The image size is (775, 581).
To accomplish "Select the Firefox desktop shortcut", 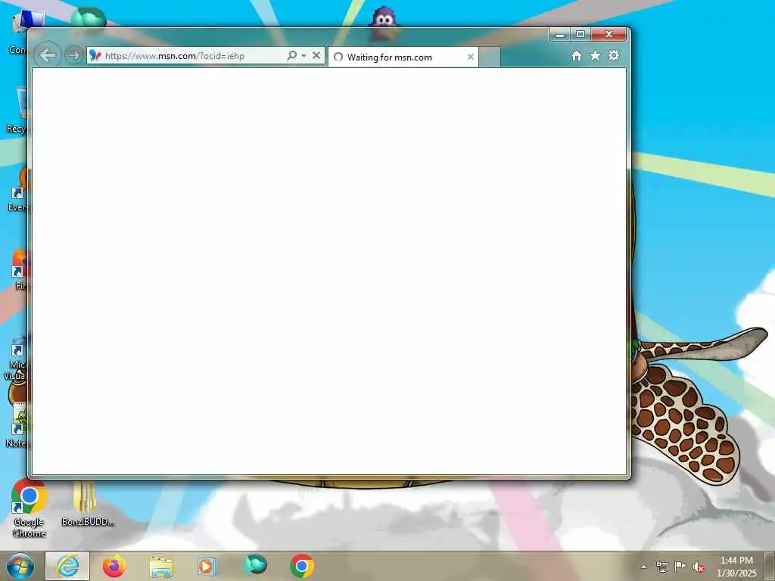I will (19, 269).
